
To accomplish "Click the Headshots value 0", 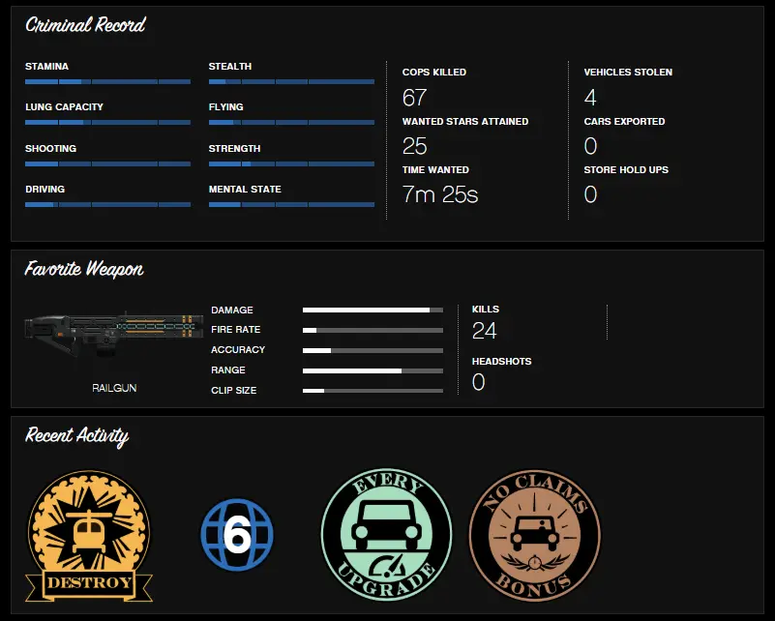I will click(x=478, y=382).
